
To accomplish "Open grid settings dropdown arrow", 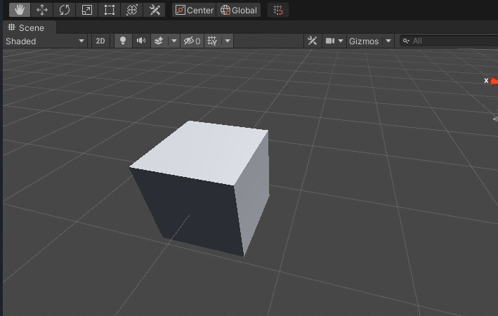I will [228, 41].
